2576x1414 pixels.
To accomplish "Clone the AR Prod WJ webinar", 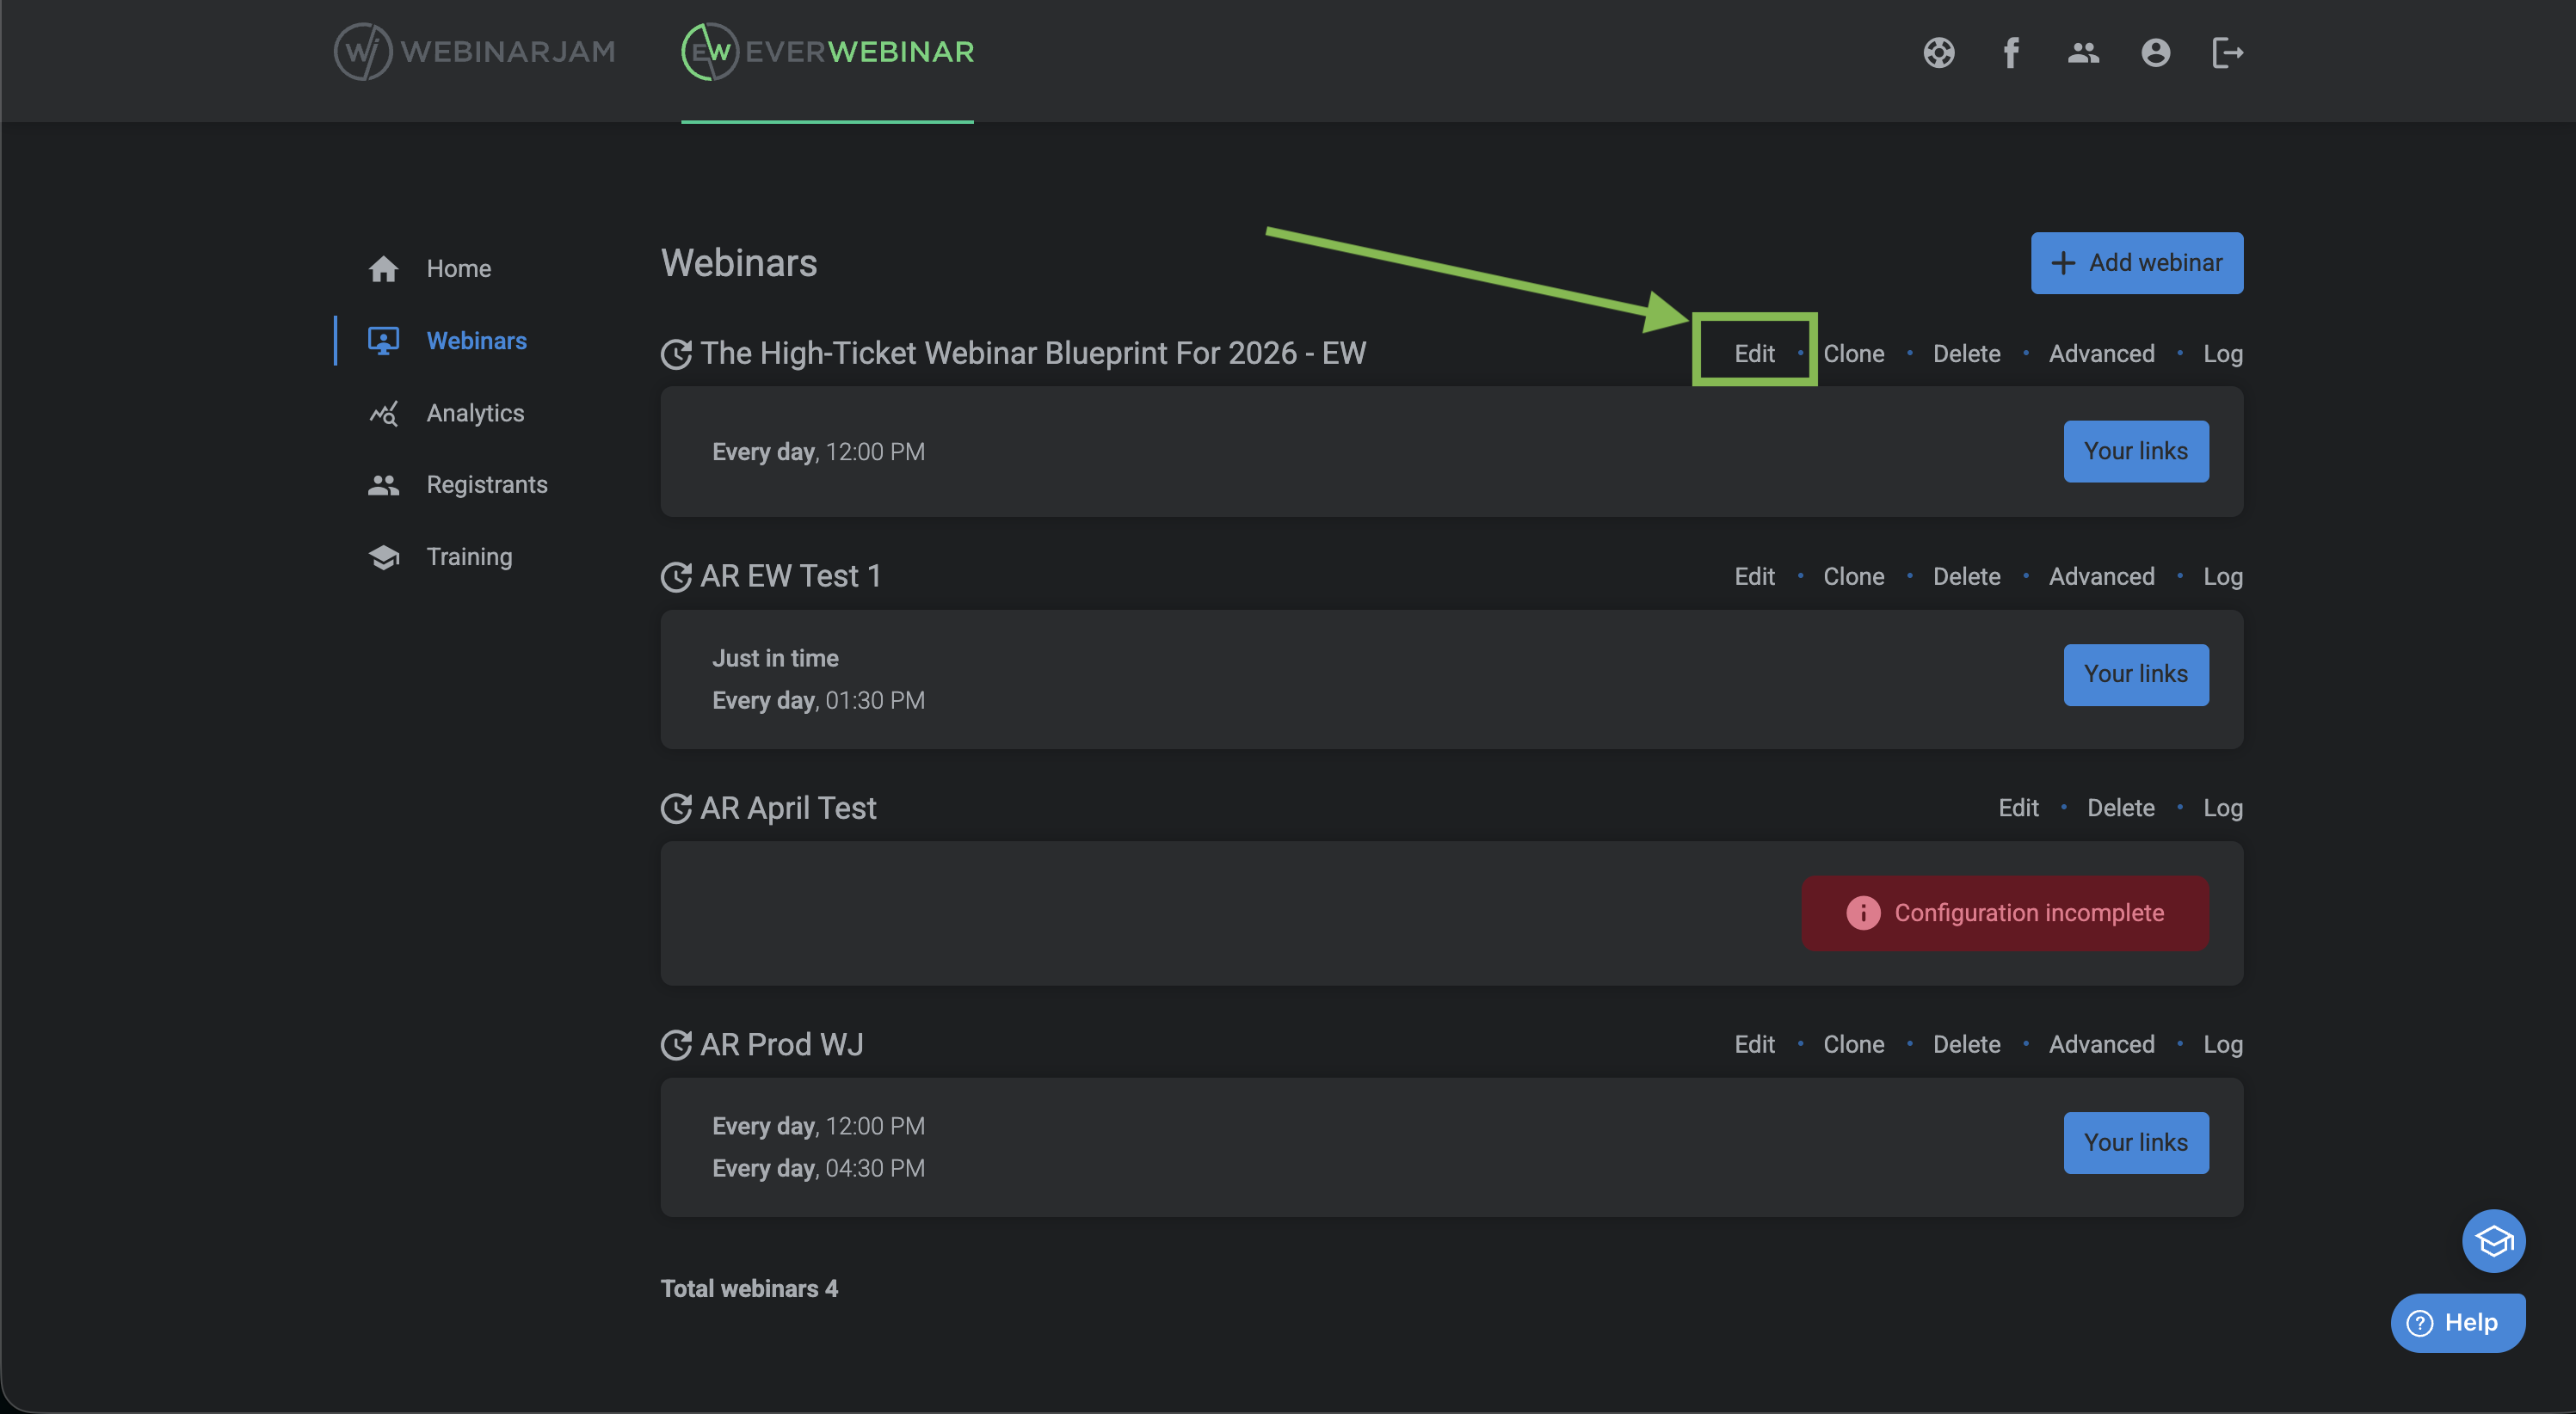I will [x=1853, y=1045].
